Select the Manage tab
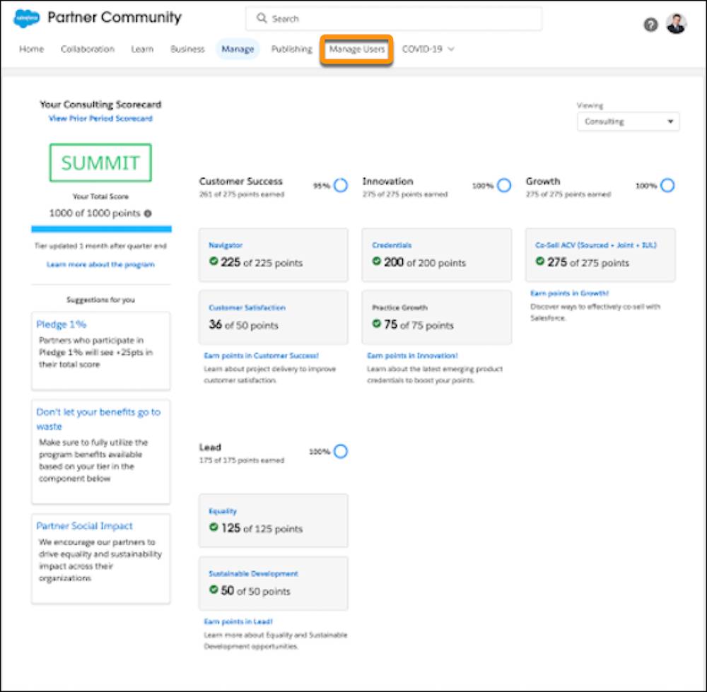The height and width of the screenshot is (692, 707). (x=238, y=49)
